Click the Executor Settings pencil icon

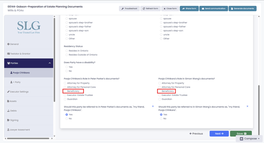pyautogui.click(x=8, y=92)
